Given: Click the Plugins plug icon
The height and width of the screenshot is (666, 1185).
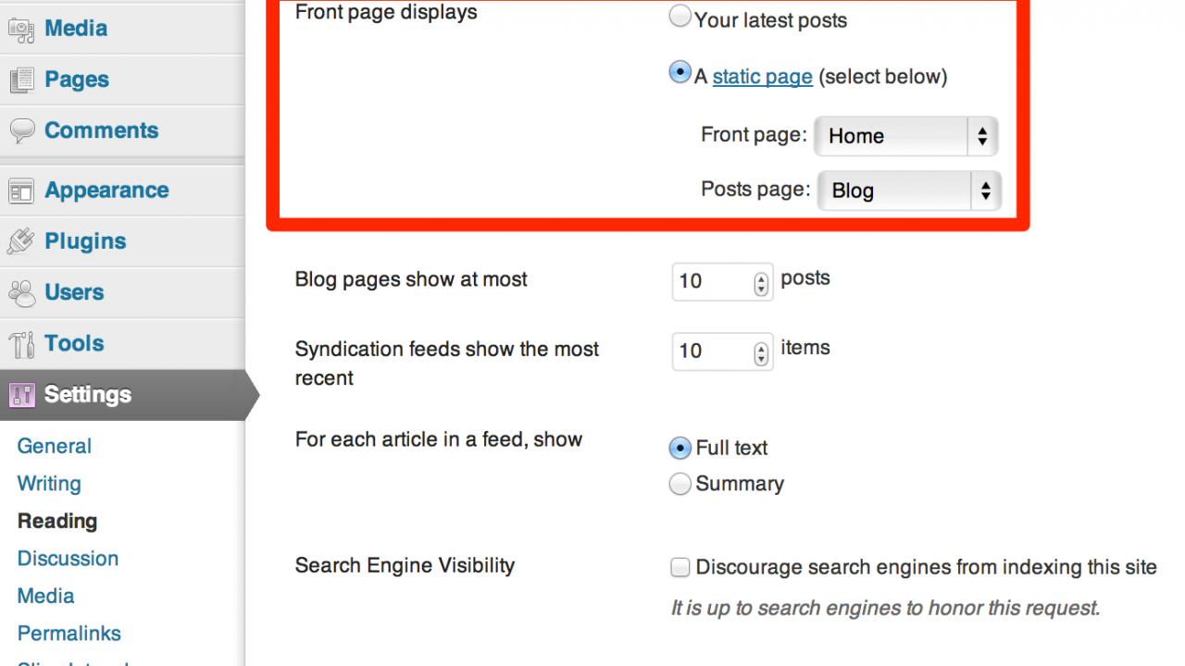Looking at the screenshot, I should coord(21,242).
